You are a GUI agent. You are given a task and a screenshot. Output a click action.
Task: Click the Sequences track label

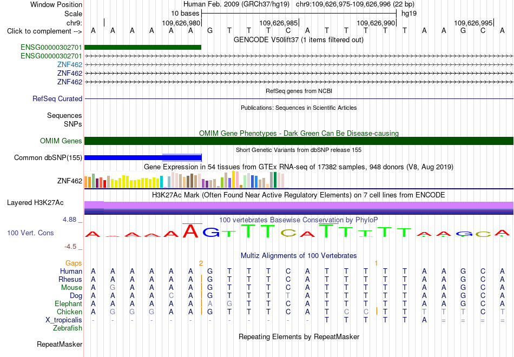click(x=64, y=115)
